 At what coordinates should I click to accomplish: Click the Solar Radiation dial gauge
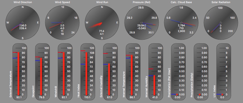pos(221,22)
